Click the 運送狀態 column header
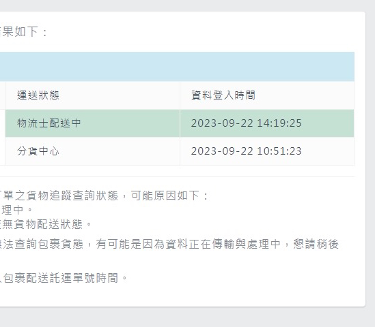This screenshot has height=327, width=375. coord(92,95)
